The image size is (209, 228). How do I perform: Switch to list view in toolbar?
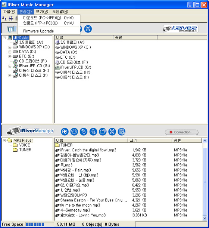11,18
